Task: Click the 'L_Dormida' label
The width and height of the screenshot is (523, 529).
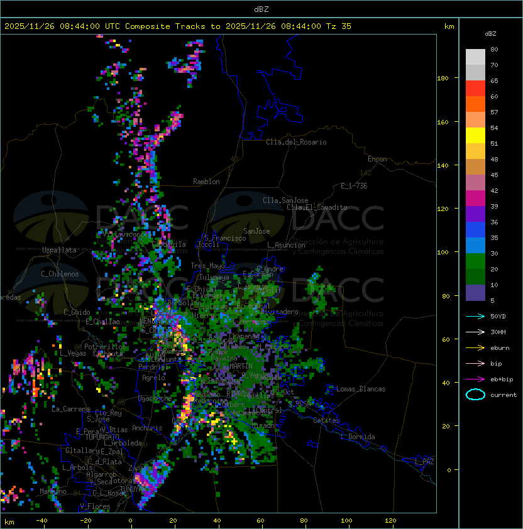Action: pyautogui.click(x=358, y=437)
